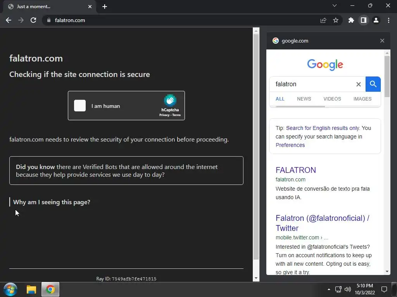Open the tab search chevron
The image size is (397, 297).
pos(335,5)
